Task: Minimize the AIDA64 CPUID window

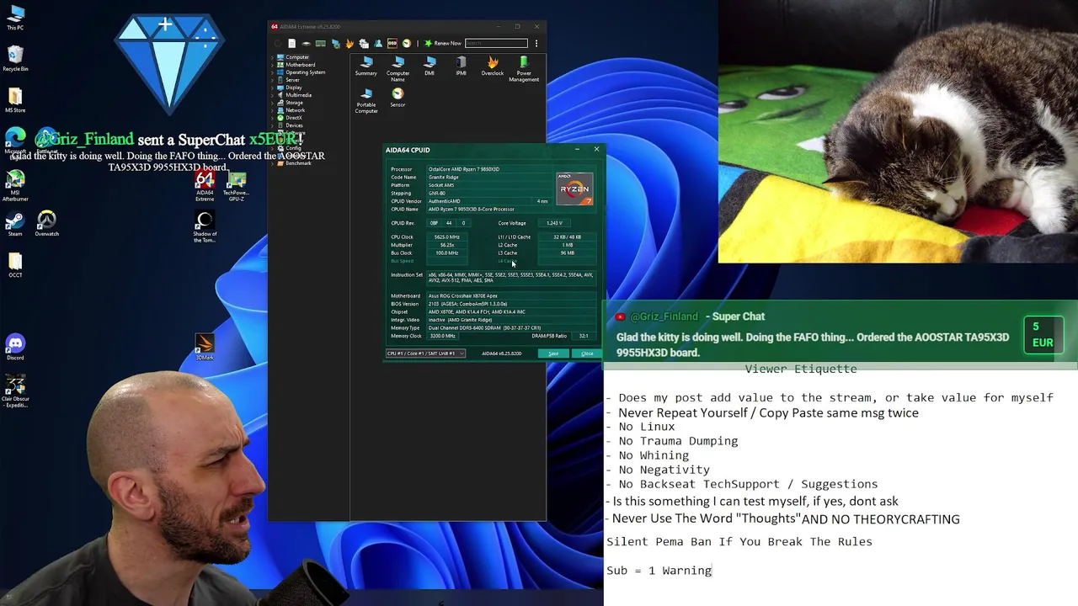Action: point(577,150)
